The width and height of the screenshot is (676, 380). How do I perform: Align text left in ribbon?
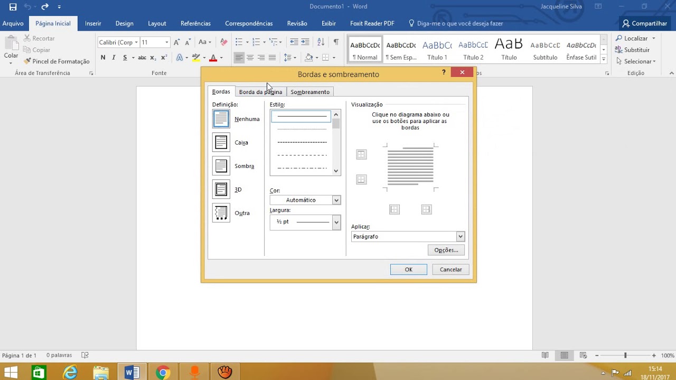[239, 58]
